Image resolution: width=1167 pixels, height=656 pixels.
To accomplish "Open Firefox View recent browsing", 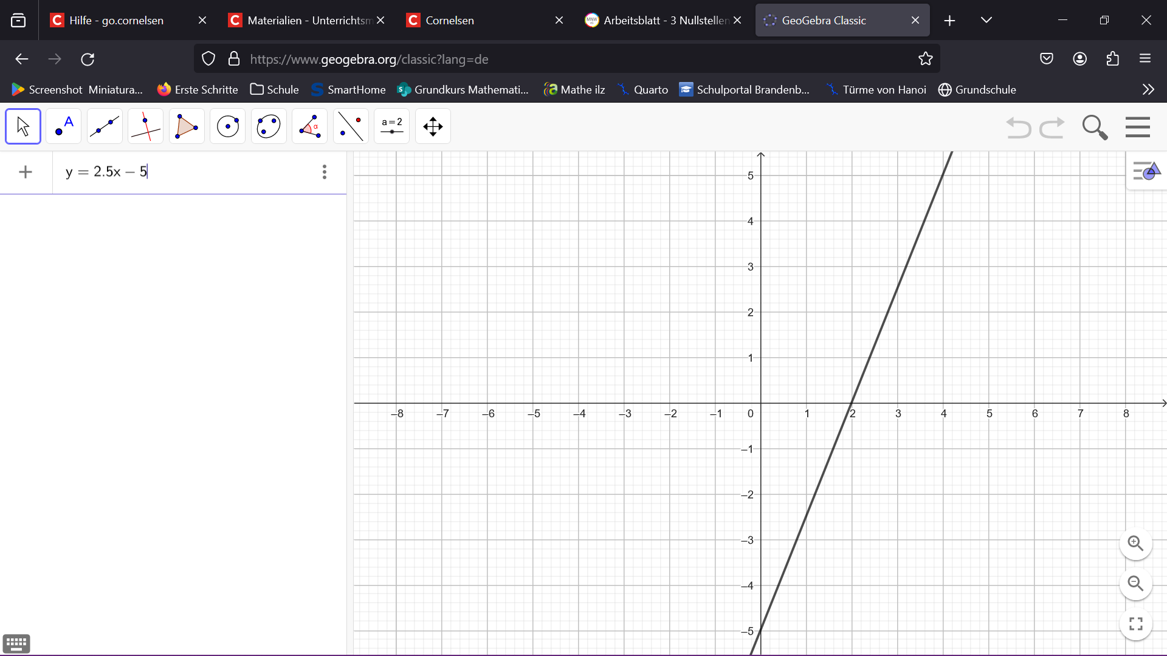I will (18, 21).
